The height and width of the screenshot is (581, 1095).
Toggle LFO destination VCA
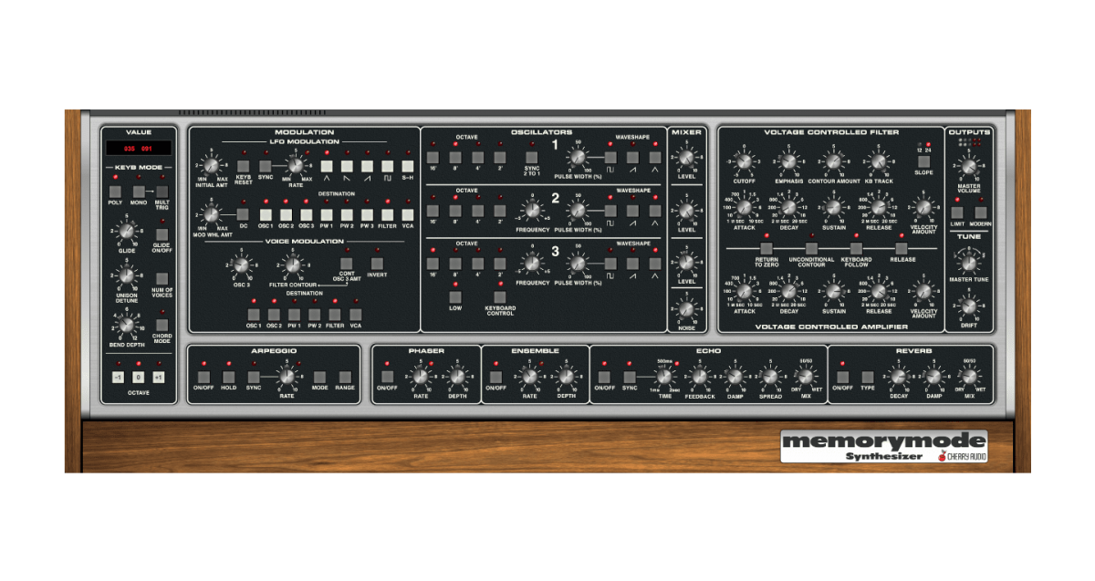click(x=408, y=213)
